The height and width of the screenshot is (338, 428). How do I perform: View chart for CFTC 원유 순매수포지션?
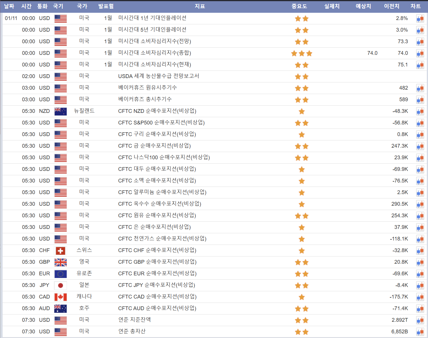(x=420, y=216)
